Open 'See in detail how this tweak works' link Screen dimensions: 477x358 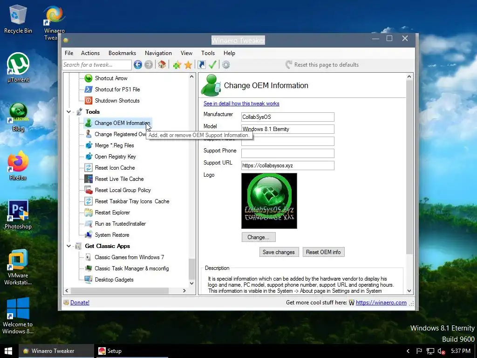pyautogui.click(x=241, y=103)
